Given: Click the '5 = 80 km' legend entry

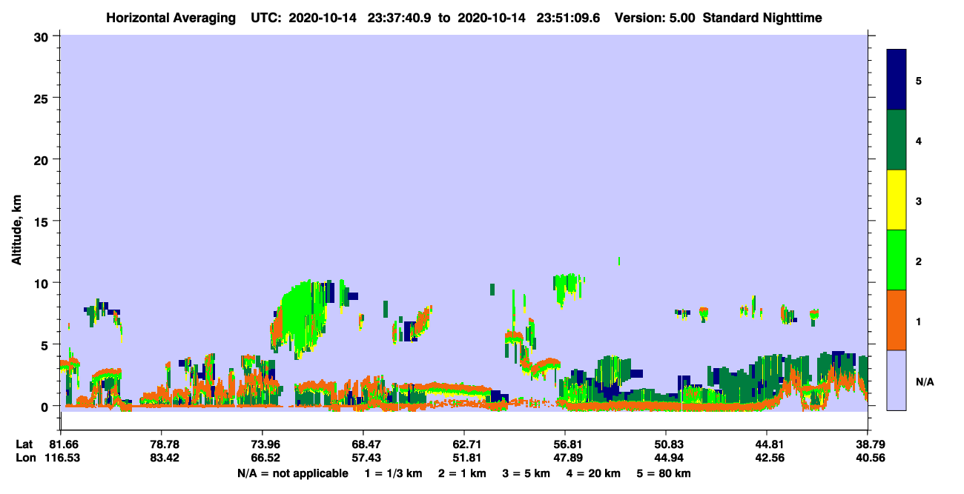Looking at the screenshot, I should [664, 473].
